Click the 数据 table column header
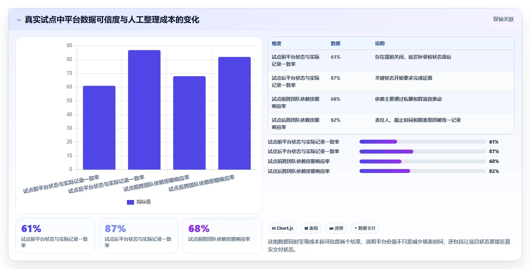530x269 pixels. (336, 44)
